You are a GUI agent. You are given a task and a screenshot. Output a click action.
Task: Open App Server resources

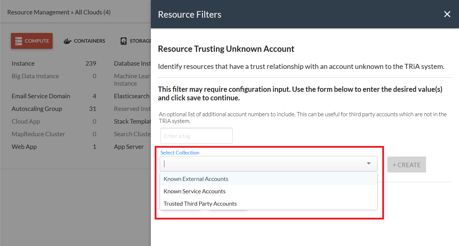coord(129,147)
